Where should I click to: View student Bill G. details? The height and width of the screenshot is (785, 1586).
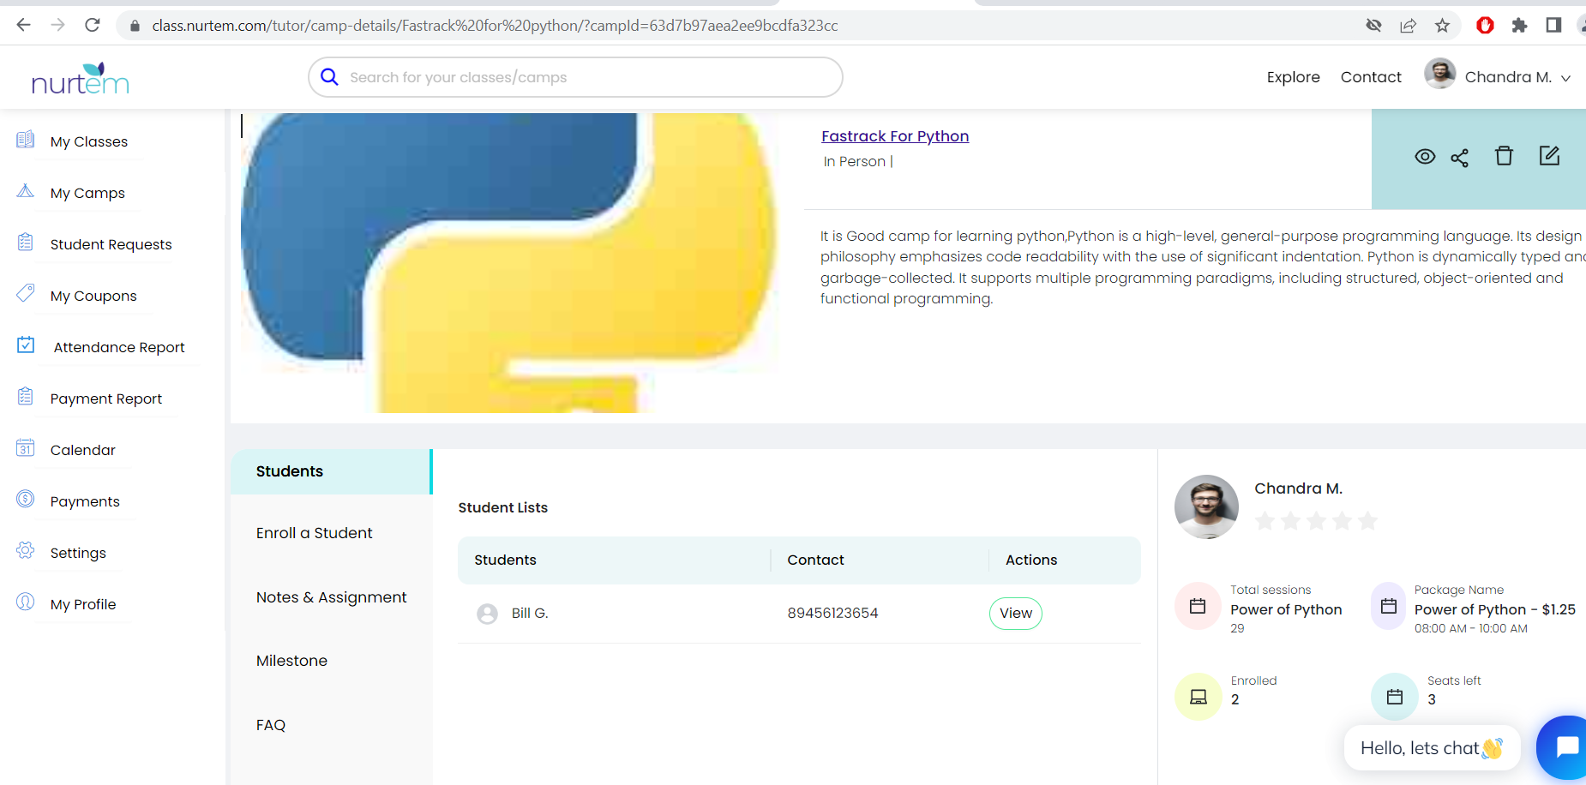tap(1015, 614)
